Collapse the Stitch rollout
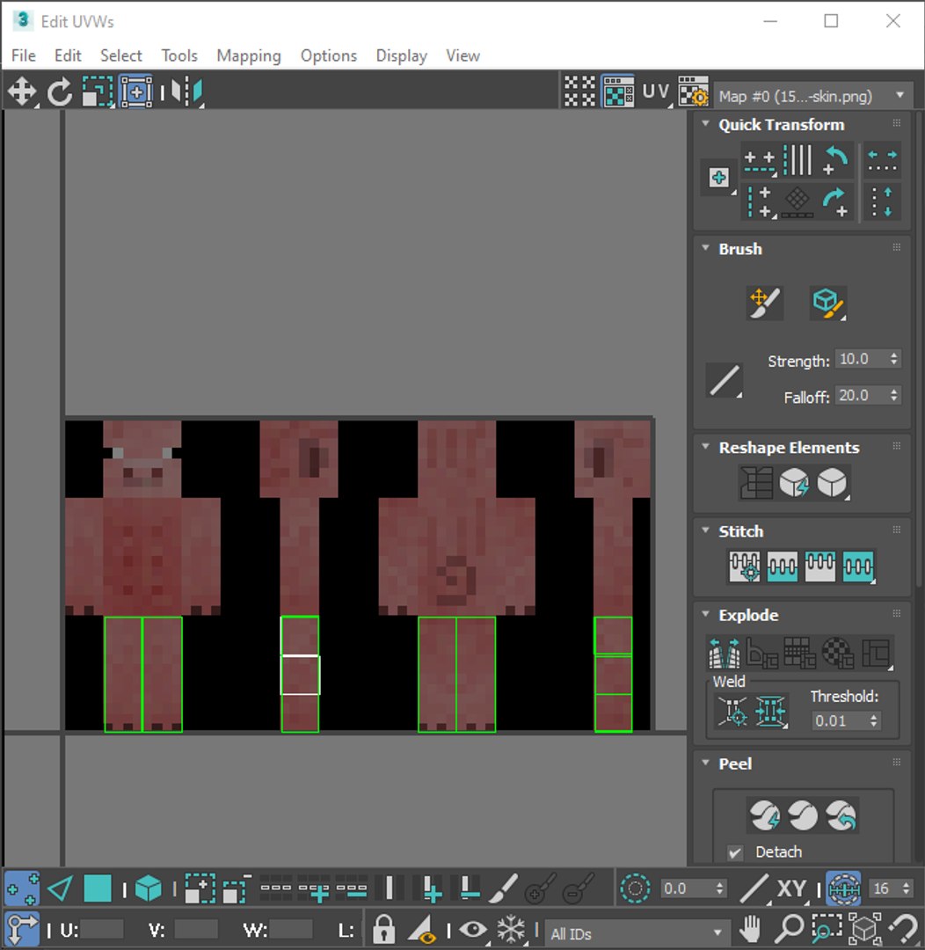925x950 pixels. click(706, 530)
